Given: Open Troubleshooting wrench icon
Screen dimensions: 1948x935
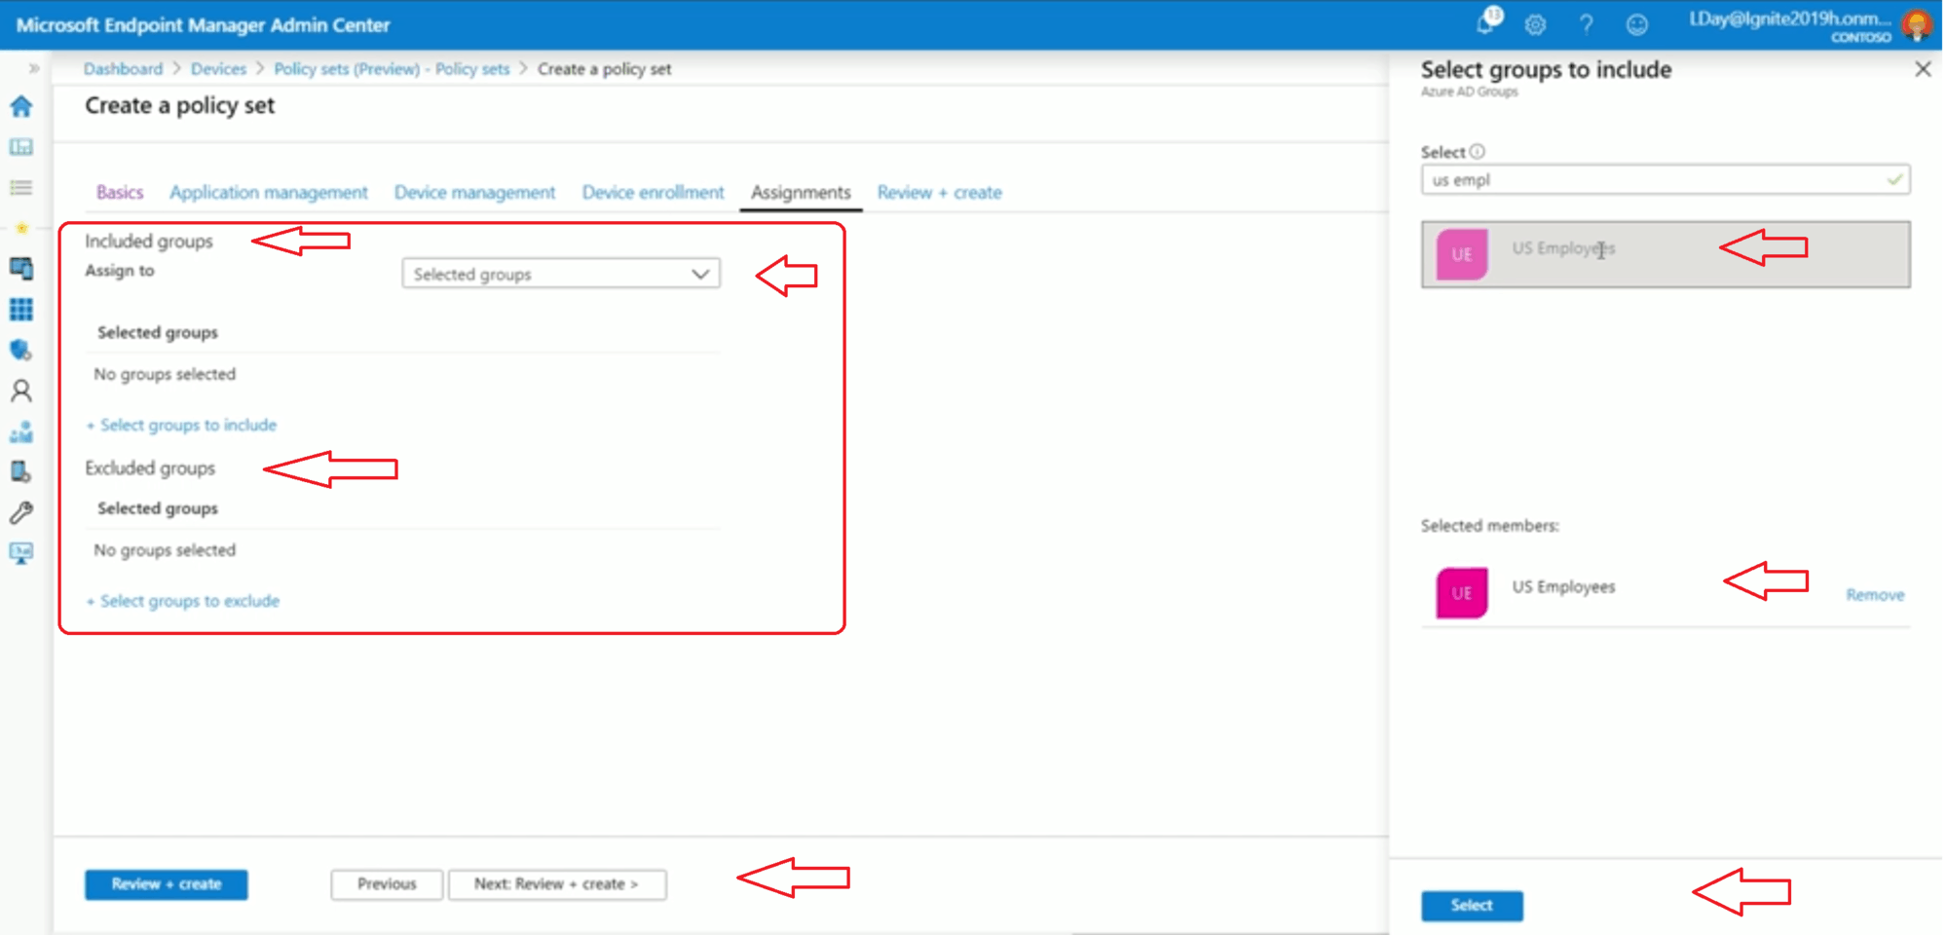Looking at the screenshot, I should click(x=20, y=512).
